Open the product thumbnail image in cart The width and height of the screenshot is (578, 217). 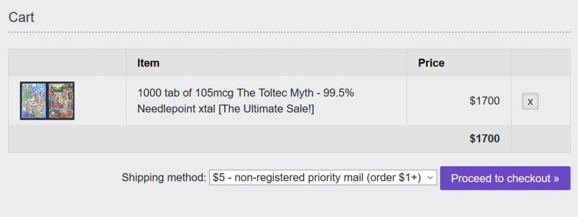47,101
